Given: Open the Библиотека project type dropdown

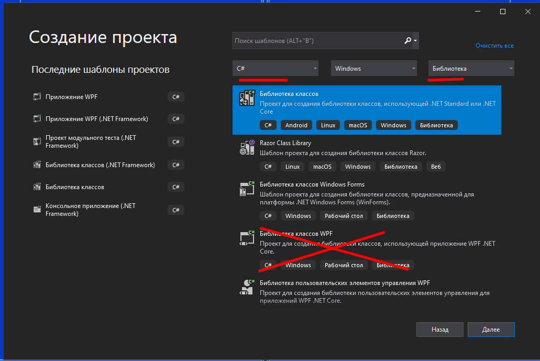Looking at the screenshot, I should point(471,69).
